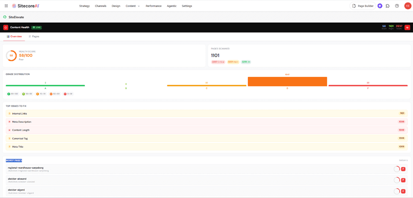
Task: Open the Meta Description issue row
Action: [206, 122]
